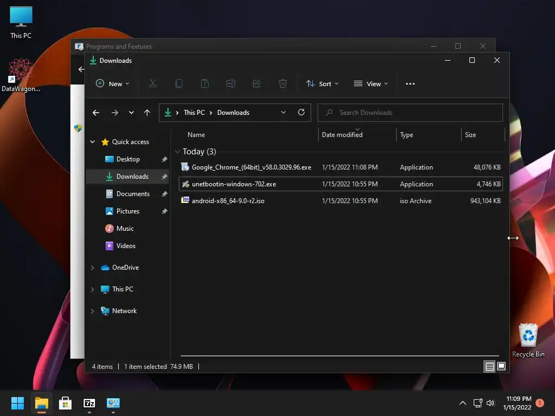Select the This PC desktop icon
Viewport: 555px width, 416px height.
(21, 22)
